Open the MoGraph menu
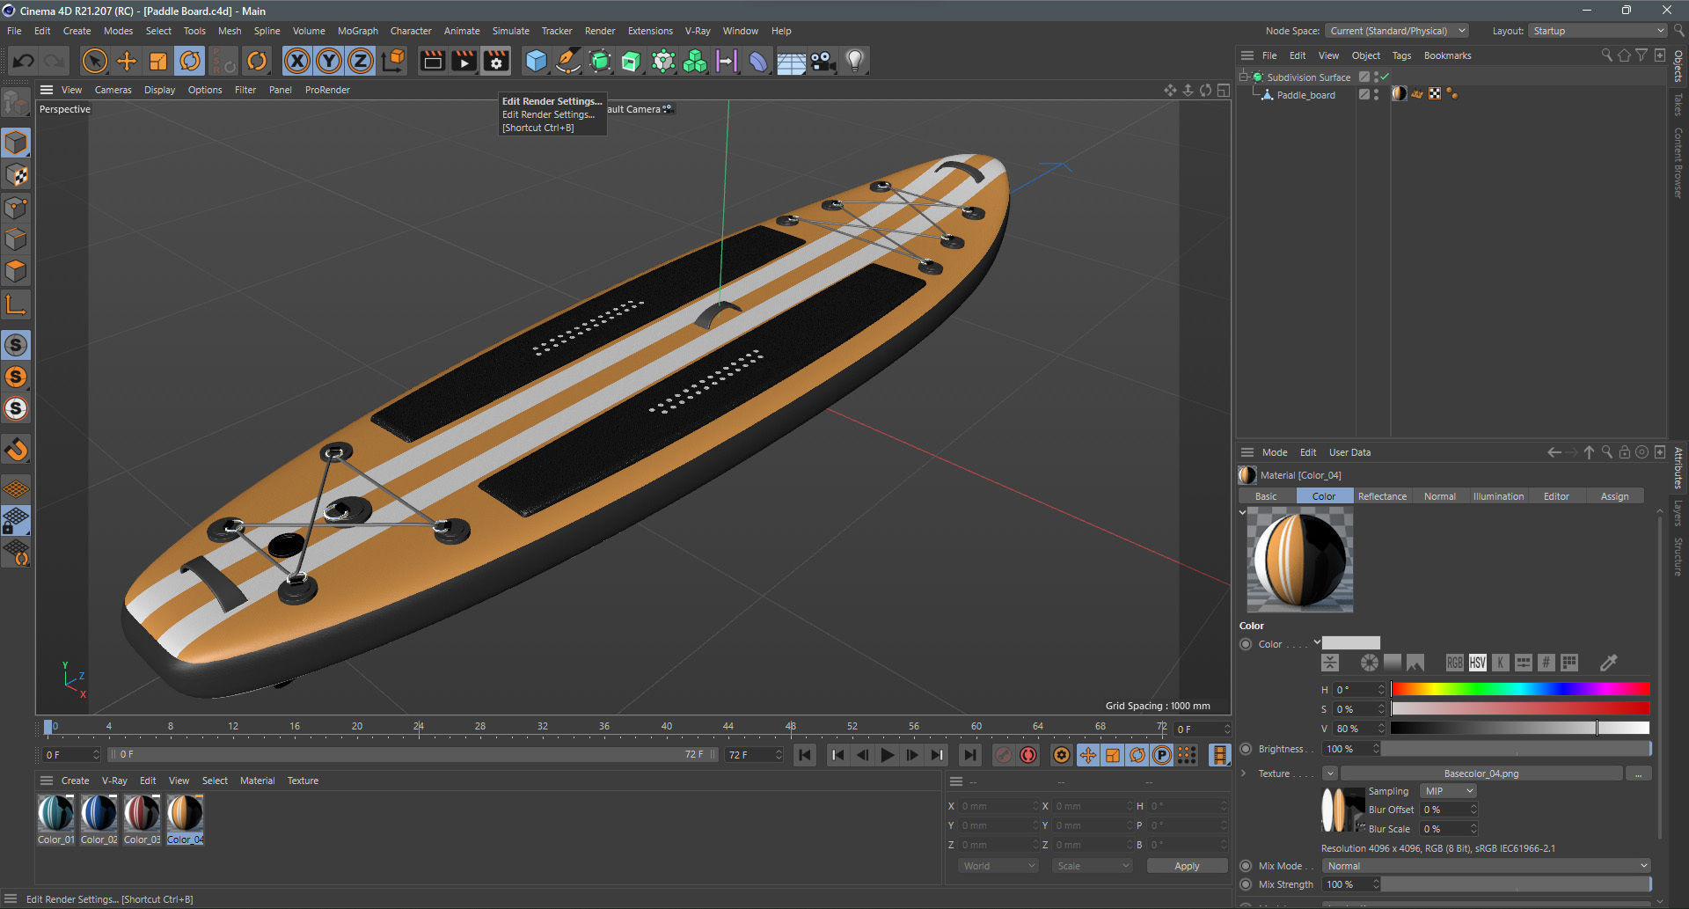The height and width of the screenshot is (909, 1689). pyautogui.click(x=357, y=31)
